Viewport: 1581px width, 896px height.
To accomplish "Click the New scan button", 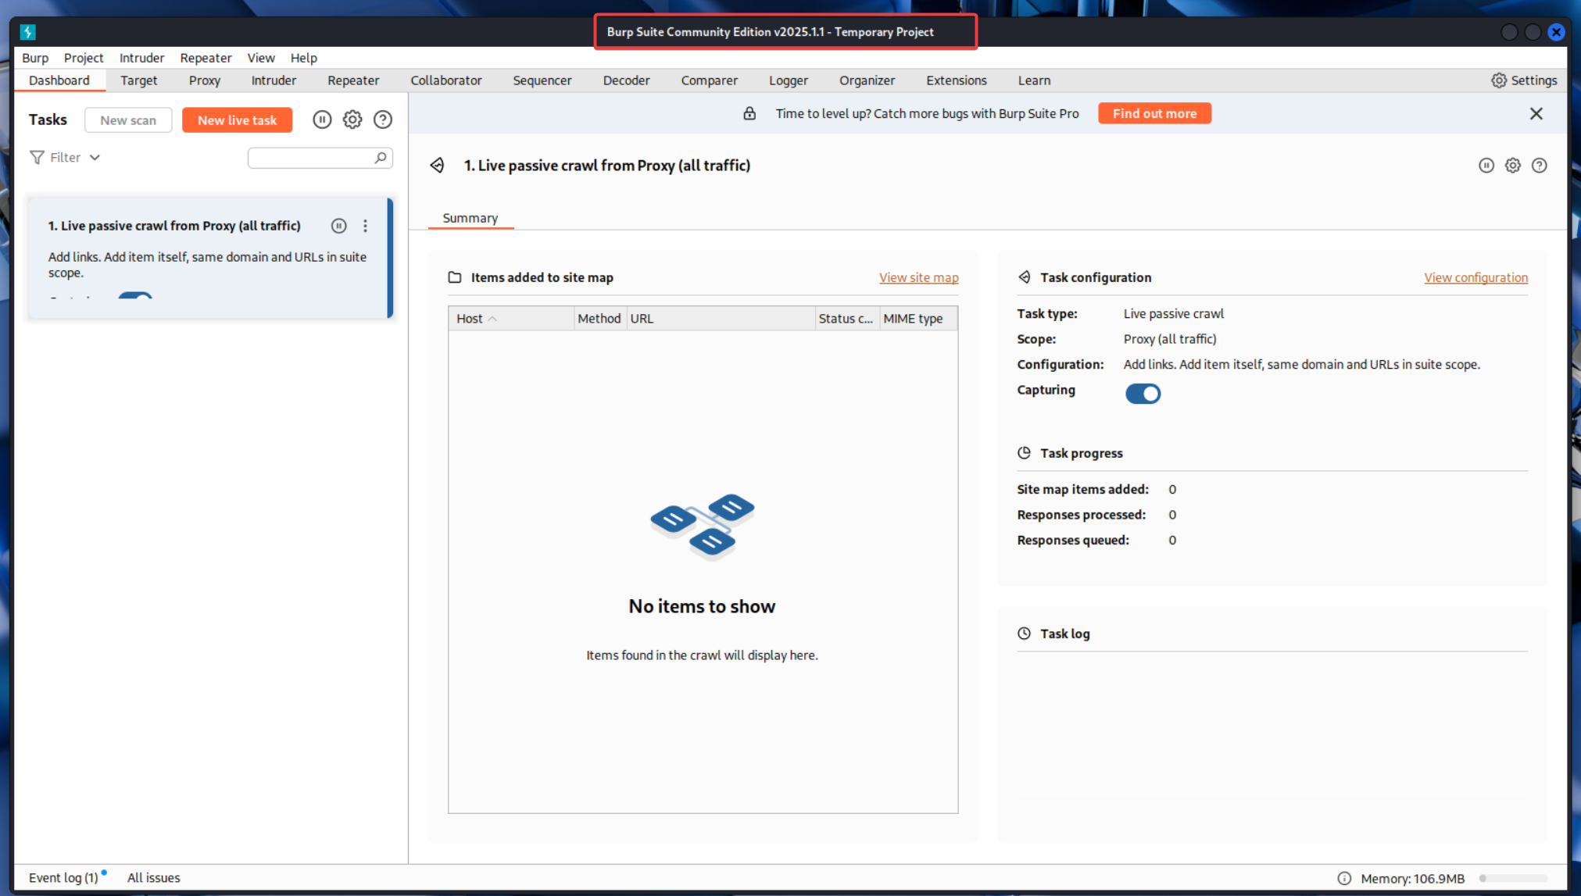I will point(128,120).
